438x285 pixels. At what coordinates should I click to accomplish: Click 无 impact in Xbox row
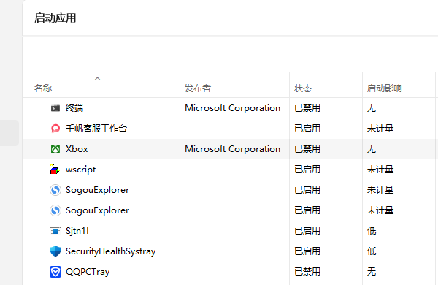(x=372, y=149)
